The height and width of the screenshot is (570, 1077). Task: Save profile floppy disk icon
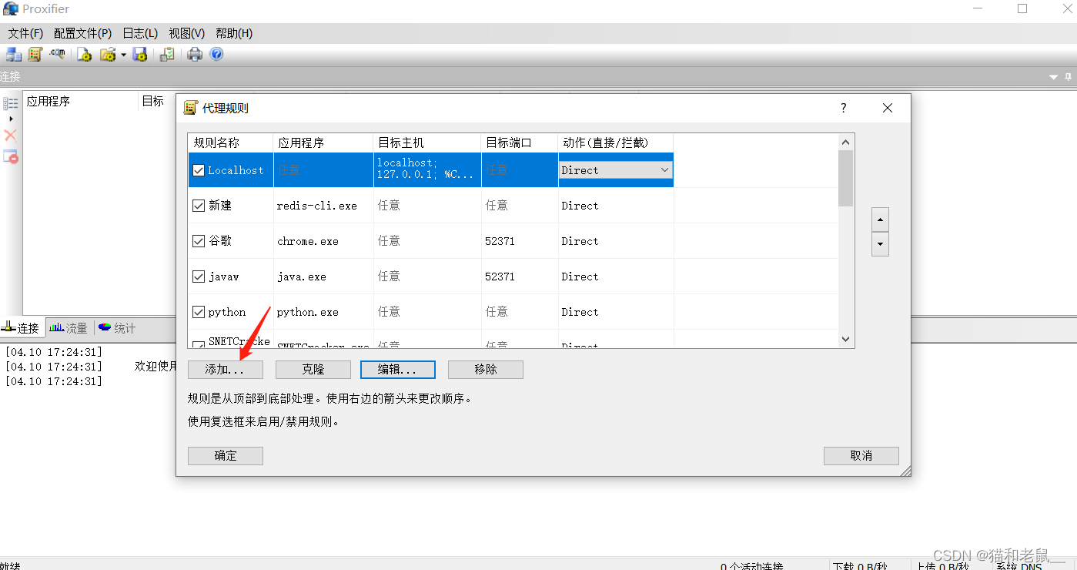[139, 54]
